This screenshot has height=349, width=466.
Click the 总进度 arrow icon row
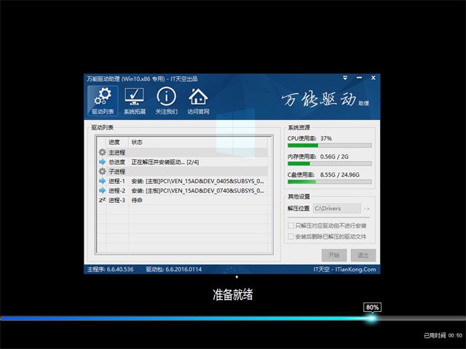click(102, 162)
